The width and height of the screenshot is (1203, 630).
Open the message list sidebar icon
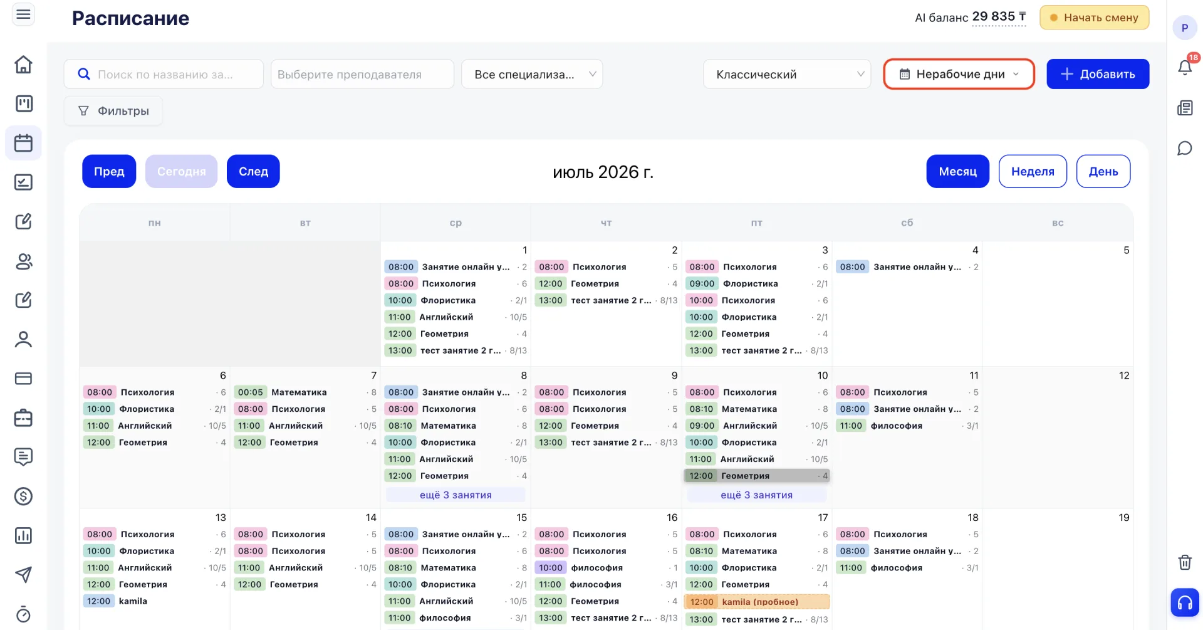pyautogui.click(x=24, y=457)
